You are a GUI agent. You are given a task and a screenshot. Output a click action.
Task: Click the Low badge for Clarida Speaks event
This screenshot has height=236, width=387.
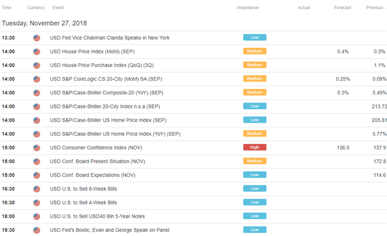[255, 37]
